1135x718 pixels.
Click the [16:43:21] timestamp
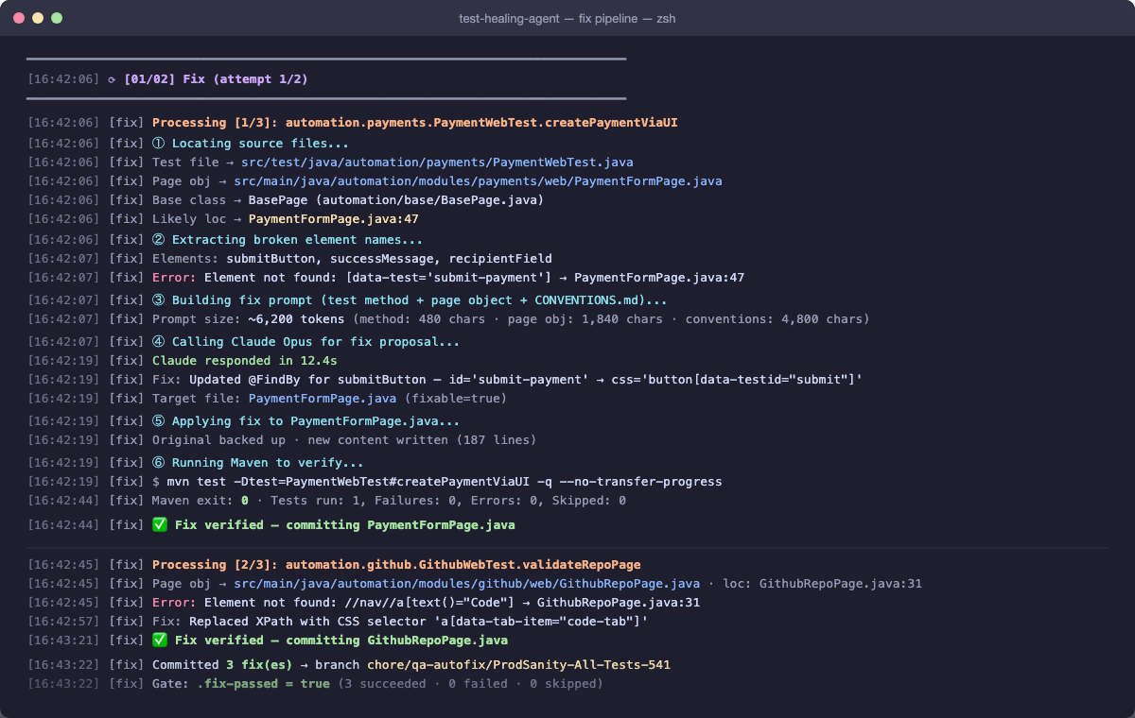click(x=63, y=641)
